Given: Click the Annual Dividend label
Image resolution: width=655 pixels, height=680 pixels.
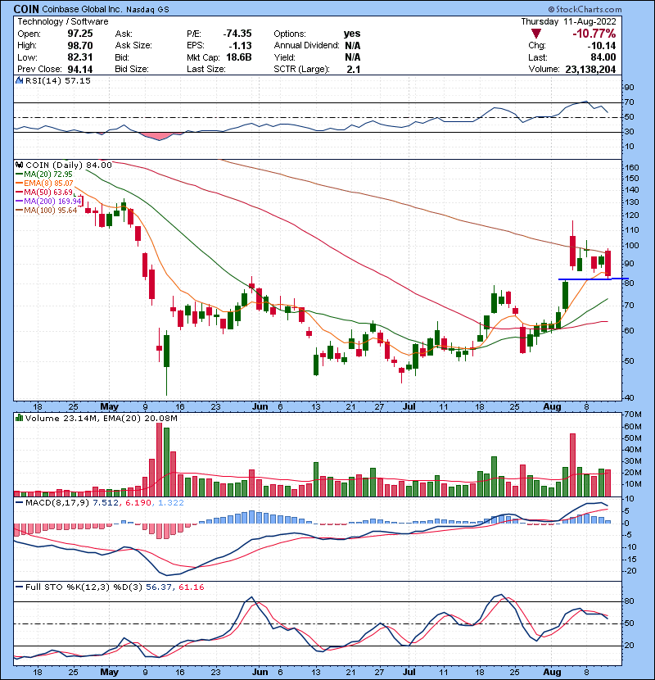Looking at the screenshot, I should pos(306,46).
